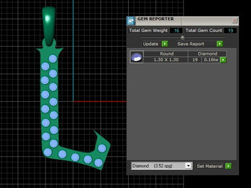Select the gem in the upturned hook tip

102,148
